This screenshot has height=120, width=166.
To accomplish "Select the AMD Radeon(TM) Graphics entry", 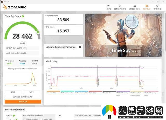I will 22,53.
